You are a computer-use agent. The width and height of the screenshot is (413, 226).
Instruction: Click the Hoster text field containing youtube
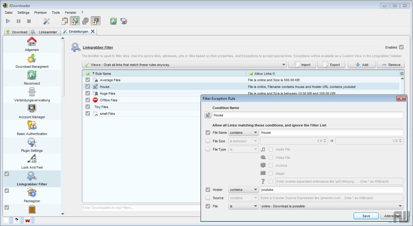pyautogui.click(x=331, y=190)
